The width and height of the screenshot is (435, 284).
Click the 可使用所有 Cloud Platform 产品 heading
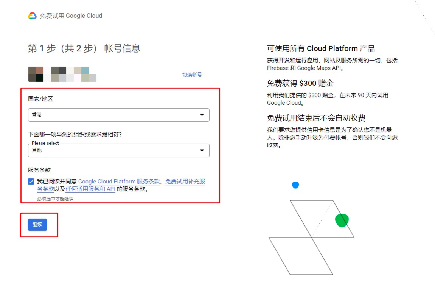(x=321, y=48)
